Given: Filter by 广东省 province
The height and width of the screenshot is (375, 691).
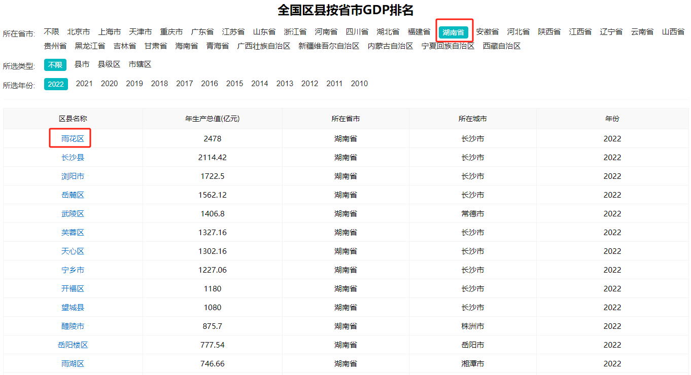Looking at the screenshot, I should pyautogui.click(x=202, y=32).
